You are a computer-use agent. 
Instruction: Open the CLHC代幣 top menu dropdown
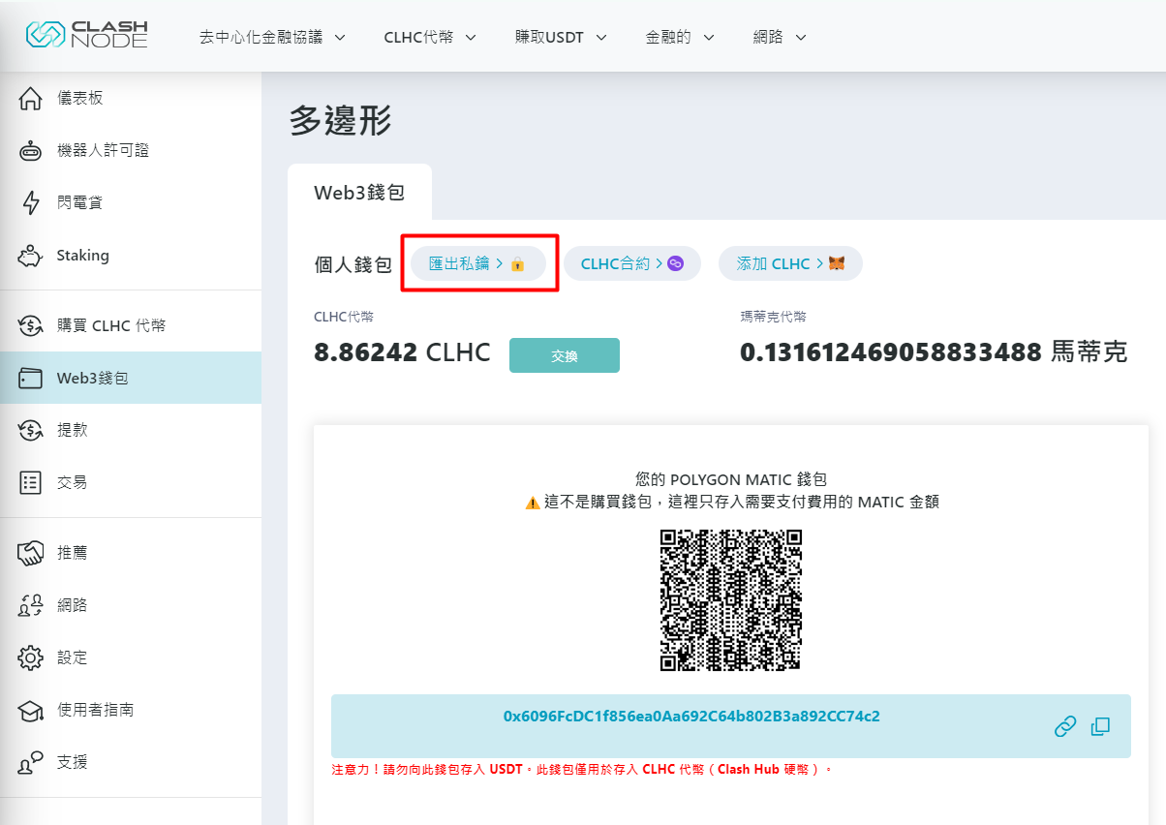coord(430,37)
